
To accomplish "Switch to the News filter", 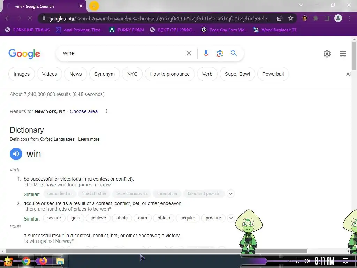I will [x=76, y=74].
